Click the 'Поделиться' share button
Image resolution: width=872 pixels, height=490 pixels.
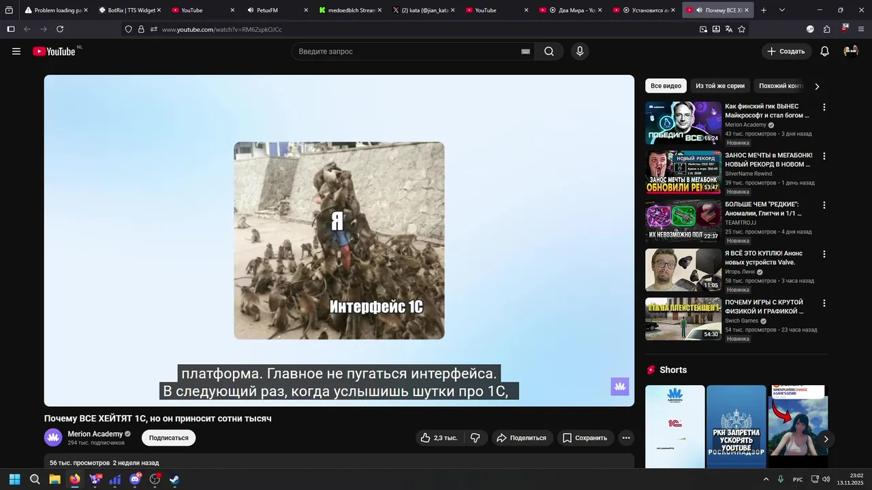pos(522,438)
